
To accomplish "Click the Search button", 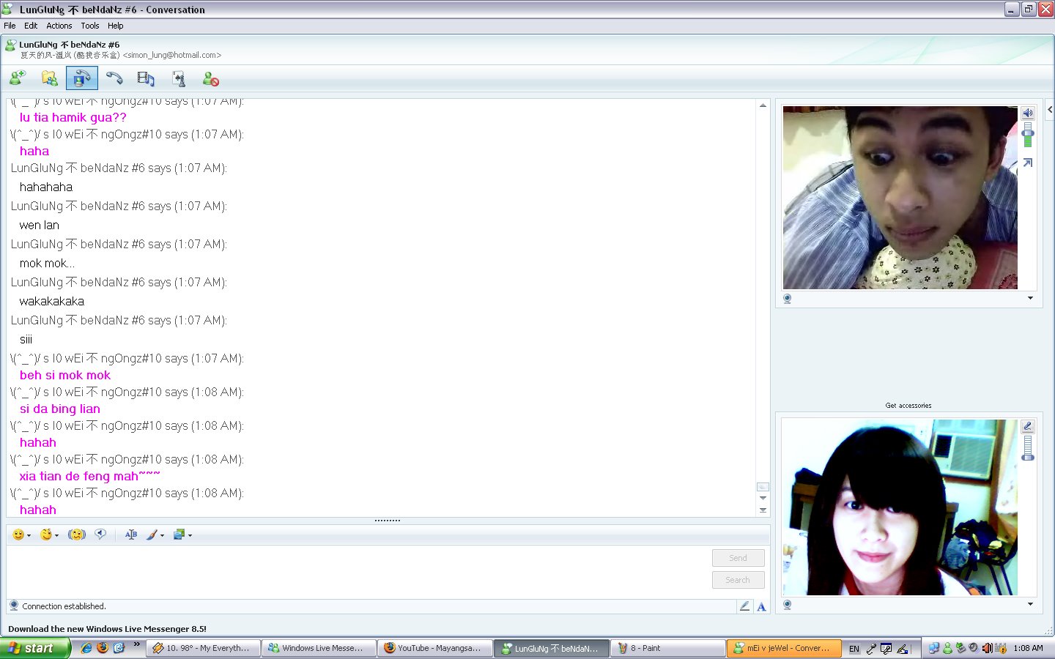I will point(738,580).
